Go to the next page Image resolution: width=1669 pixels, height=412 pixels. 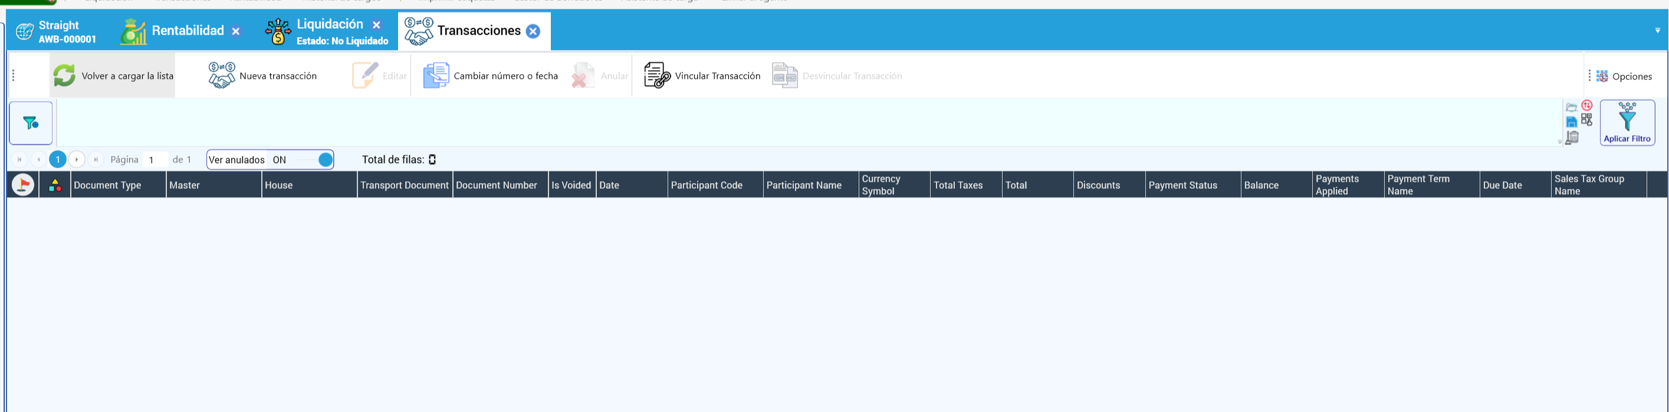point(77,160)
